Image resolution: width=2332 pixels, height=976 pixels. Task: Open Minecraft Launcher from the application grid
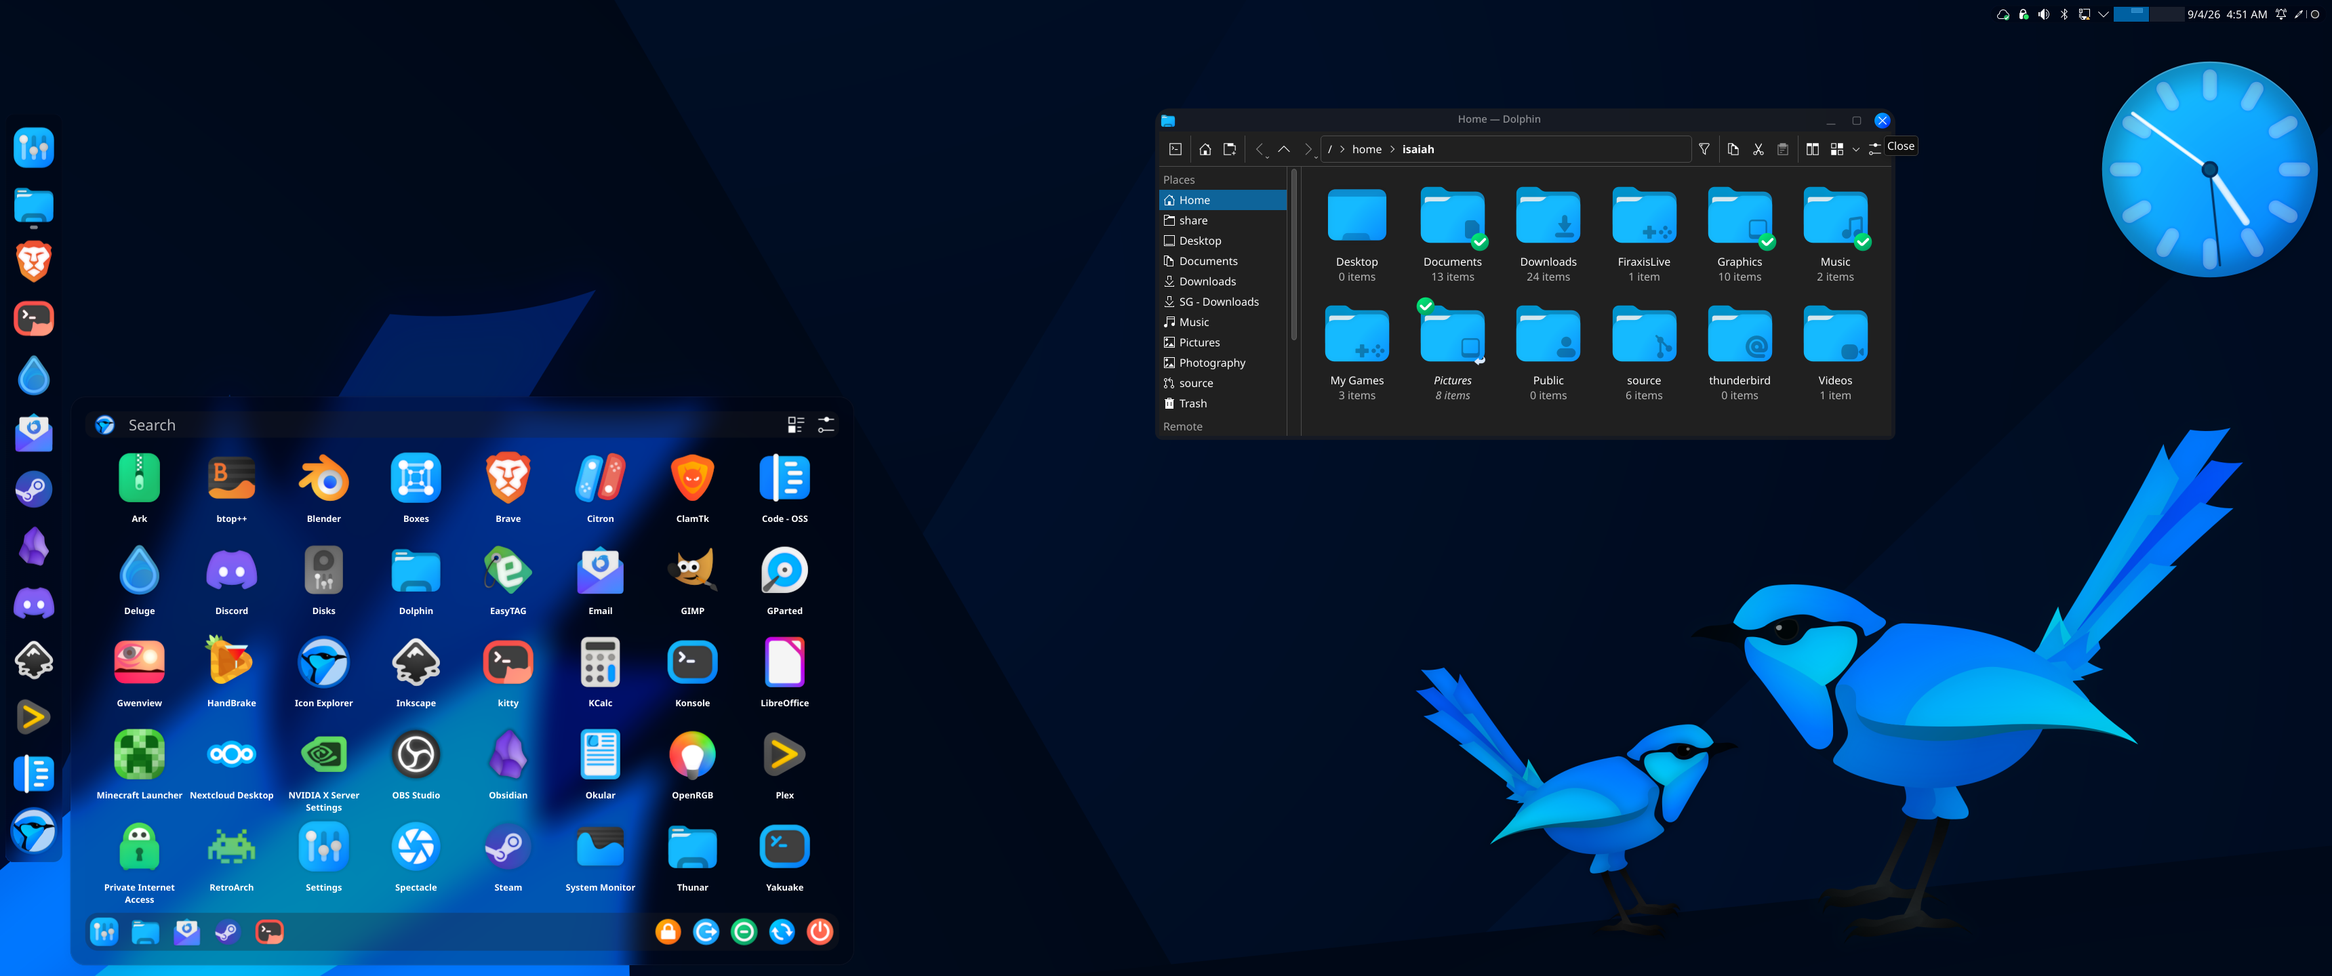click(140, 765)
